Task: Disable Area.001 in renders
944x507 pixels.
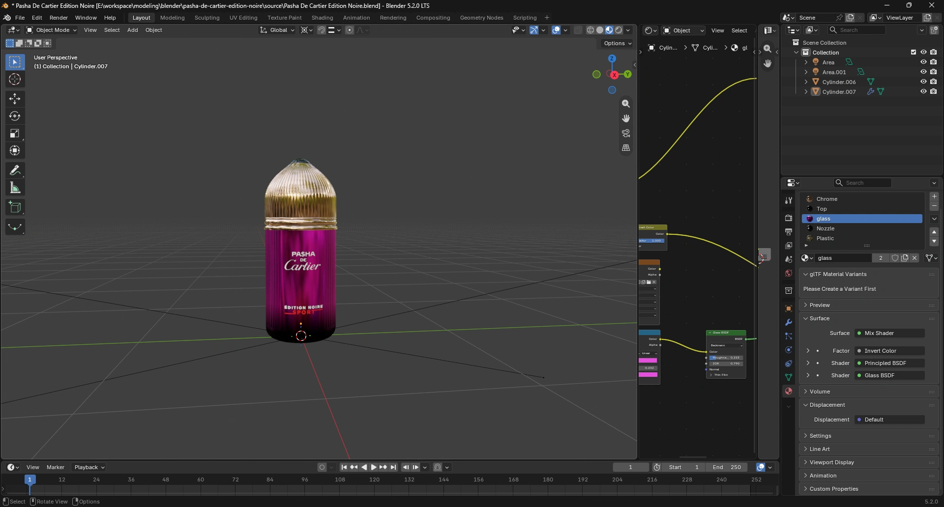Action: pos(933,72)
